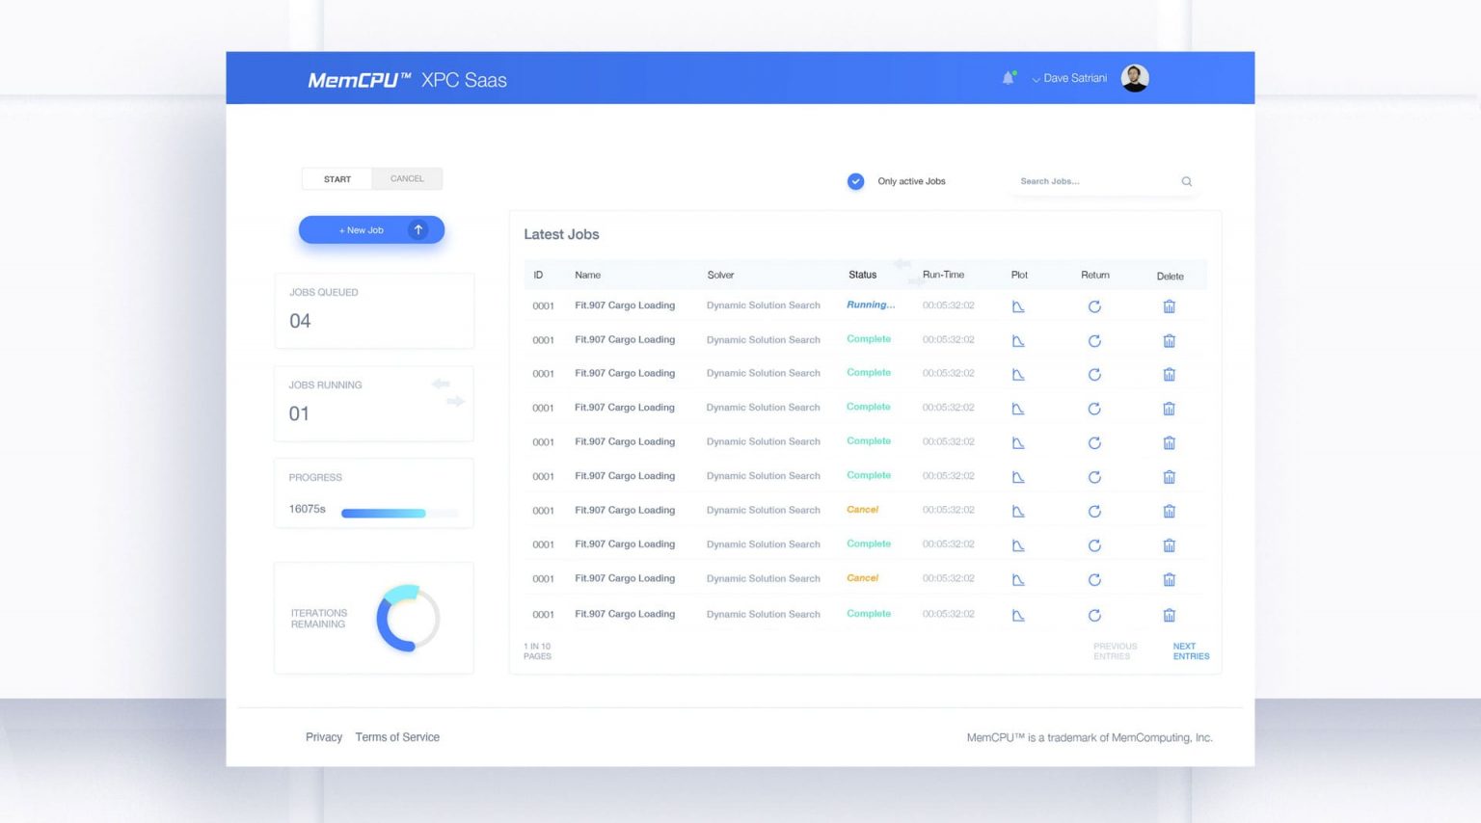Select the START tab
Image resolution: width=1481 pixels, height=823 pixels.
point(337,179)
